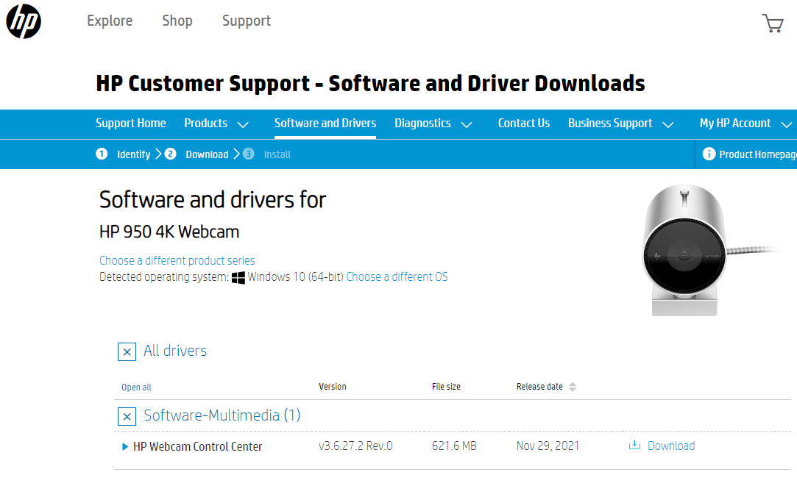Click the Windows logo icon

(238, 277)
